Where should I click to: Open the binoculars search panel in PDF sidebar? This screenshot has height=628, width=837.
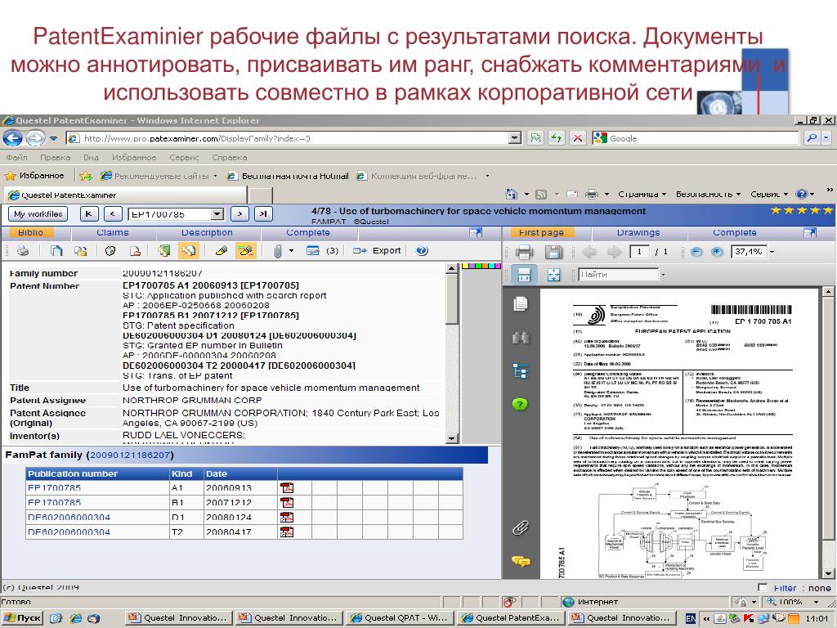tap(521, 338)
